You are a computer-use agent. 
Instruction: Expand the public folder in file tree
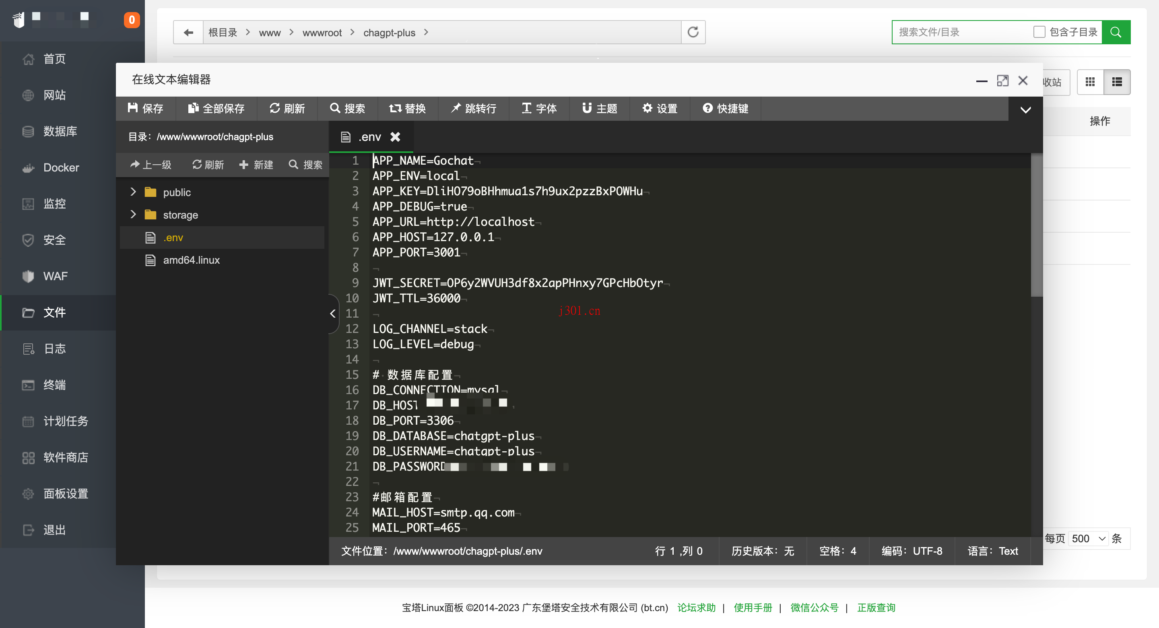(x=133, y=192)
